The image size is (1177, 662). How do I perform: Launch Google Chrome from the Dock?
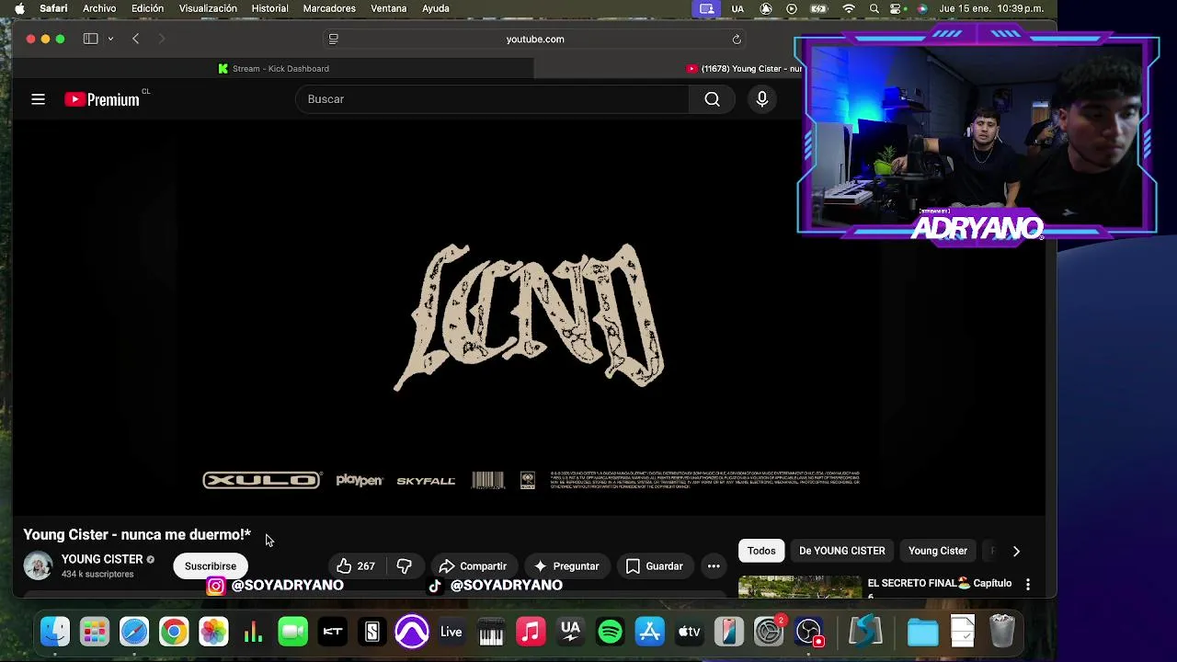[x=174, y=632]
